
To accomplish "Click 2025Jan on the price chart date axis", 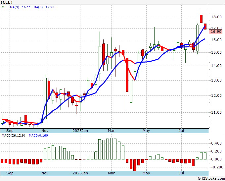I will 80,131.
